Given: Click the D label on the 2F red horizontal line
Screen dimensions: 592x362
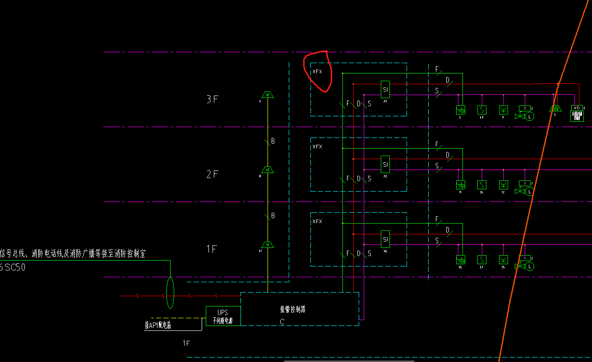Looking at the screenshot, I should point(448,155).
